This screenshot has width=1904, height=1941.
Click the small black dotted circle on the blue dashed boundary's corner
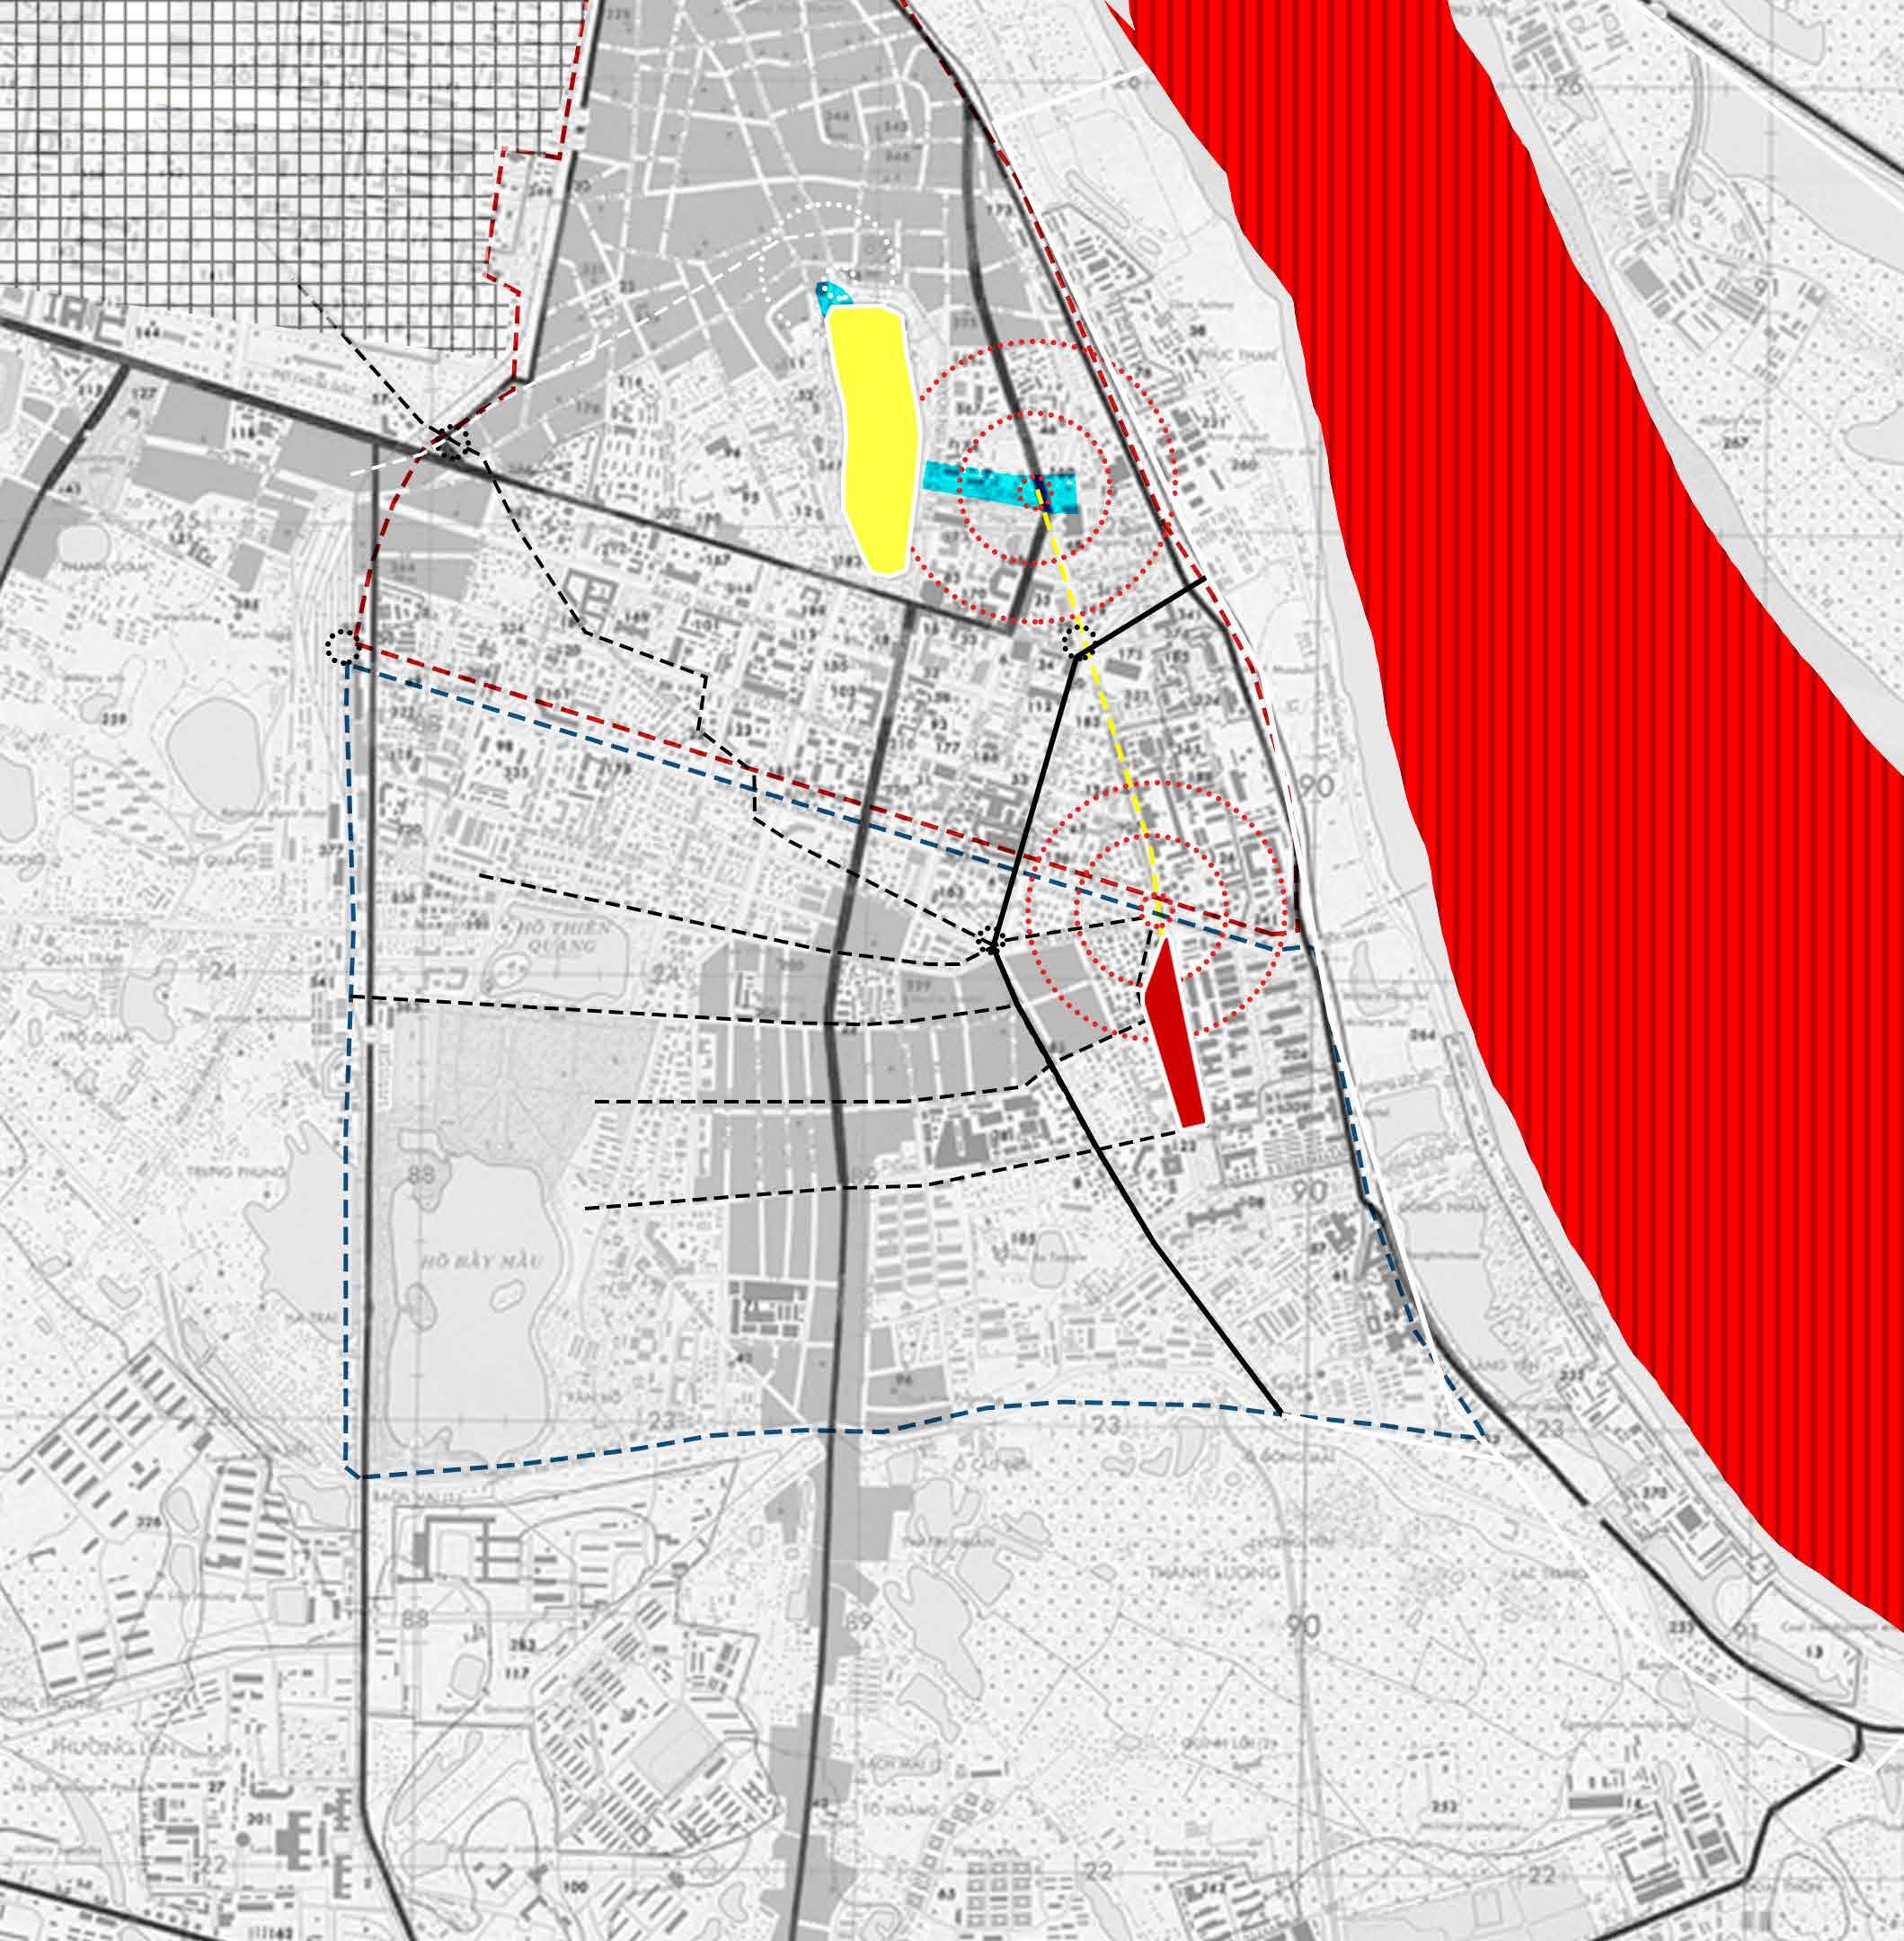coord(342,647)
